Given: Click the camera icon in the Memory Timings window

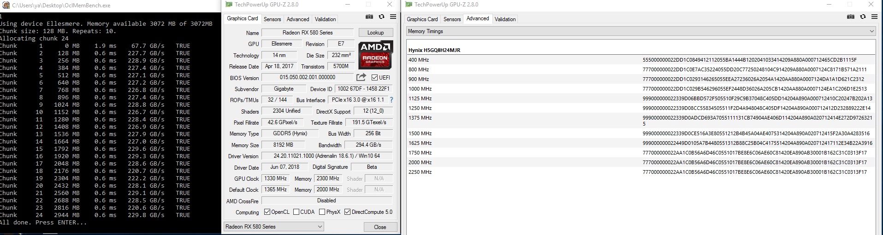Looking at the screenshot, I should point(851,17).
